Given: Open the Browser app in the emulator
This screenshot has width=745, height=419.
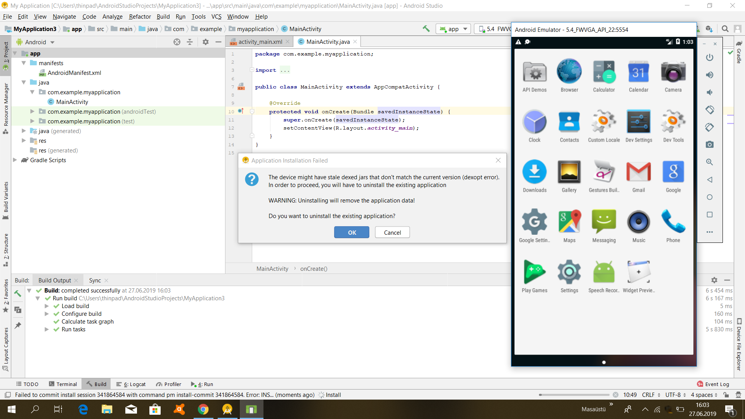Looking at the screenshot, I should pyautogui.click(x=569, y=76).
